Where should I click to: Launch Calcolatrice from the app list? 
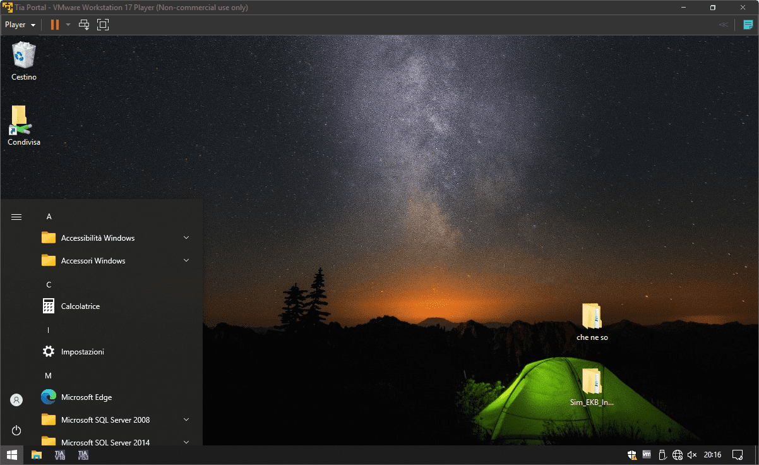(x=80, y=306)
